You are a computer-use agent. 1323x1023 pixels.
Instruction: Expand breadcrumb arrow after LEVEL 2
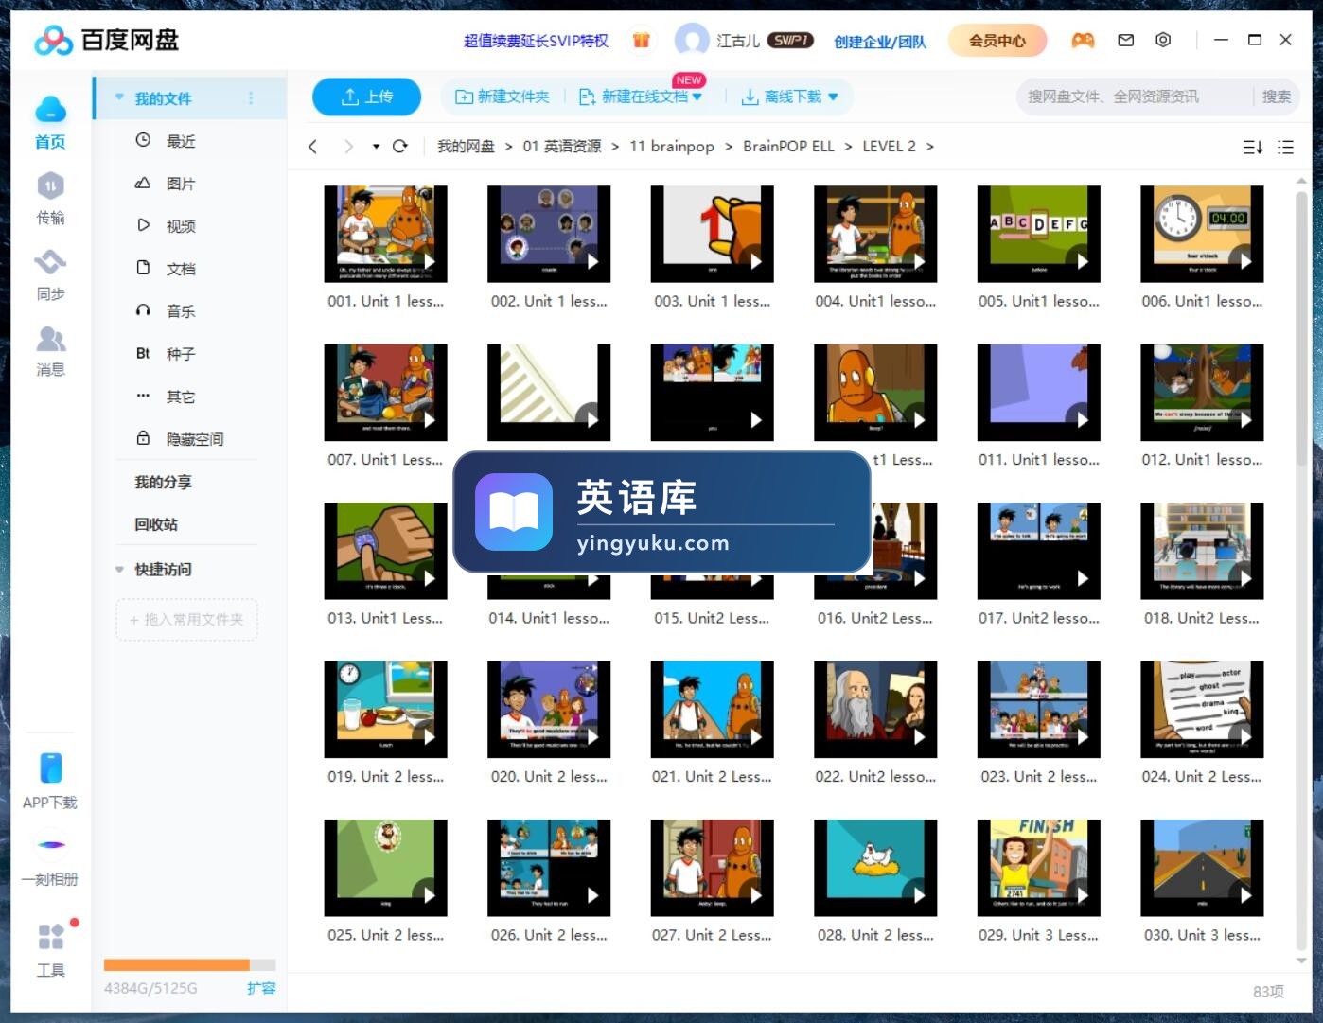(930, 147)
